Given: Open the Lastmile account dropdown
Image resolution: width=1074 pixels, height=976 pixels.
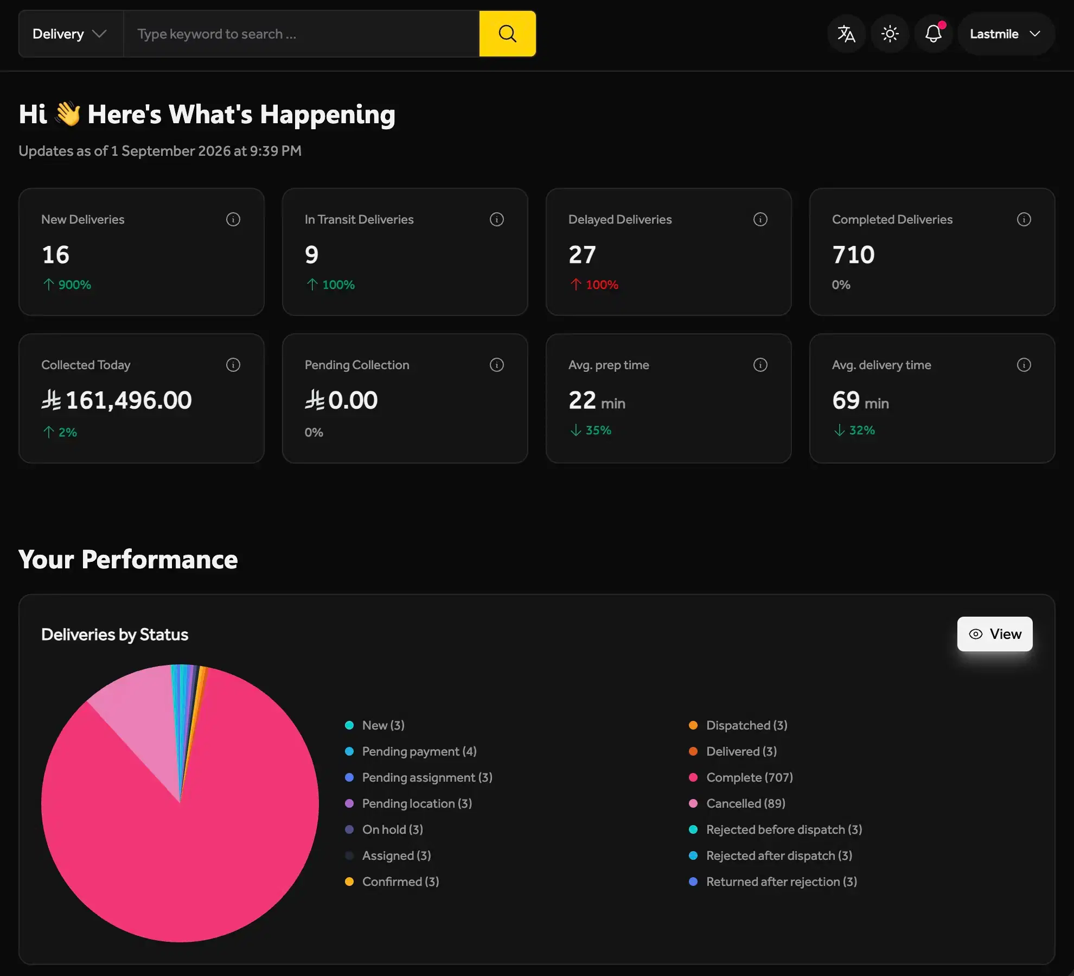Looking at the screenshot, I should point(1006,34).
